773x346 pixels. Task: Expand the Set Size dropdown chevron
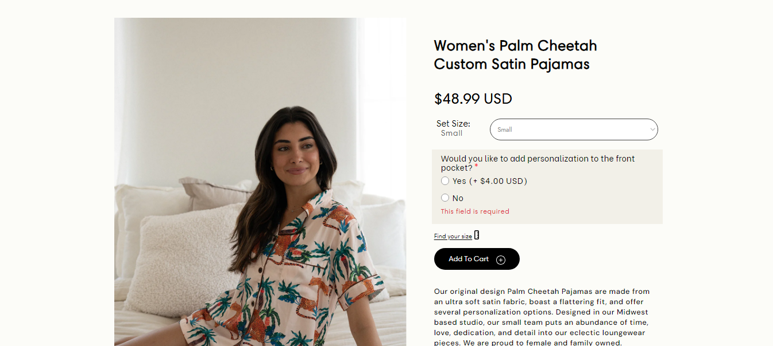point(652,129)
